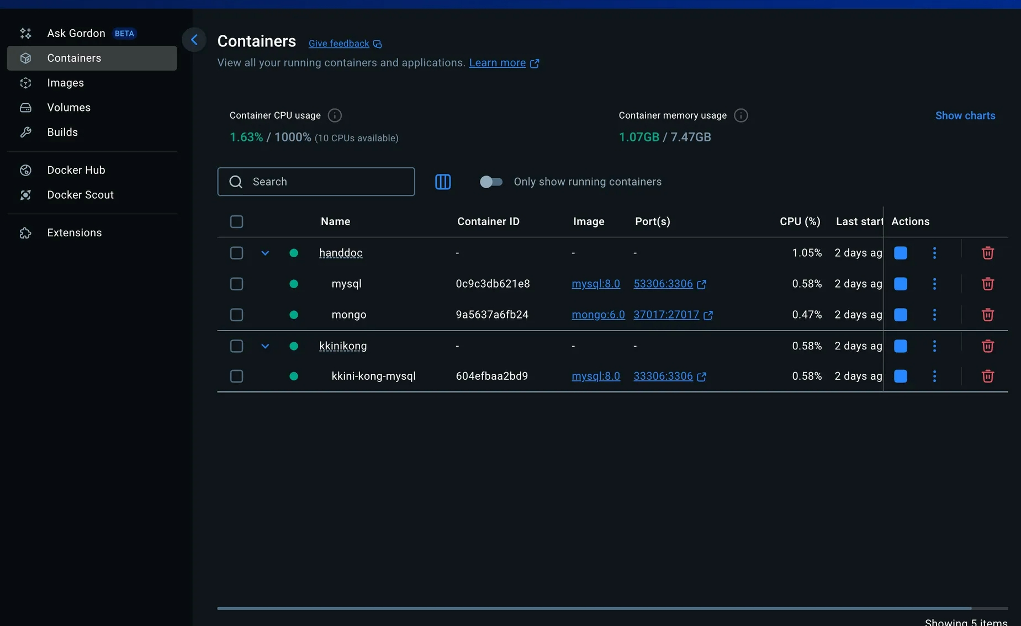Toggle Only show running containers
Screen dimensions: 1021x626
[491, 182]
